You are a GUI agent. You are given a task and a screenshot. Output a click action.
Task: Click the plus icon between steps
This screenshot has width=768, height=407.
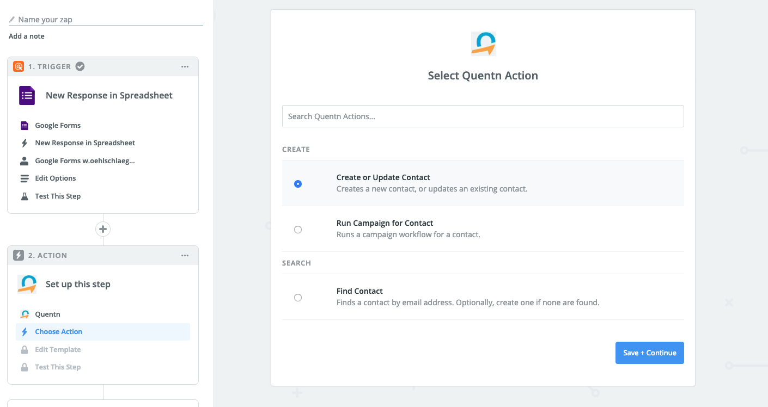pos(103,229)
